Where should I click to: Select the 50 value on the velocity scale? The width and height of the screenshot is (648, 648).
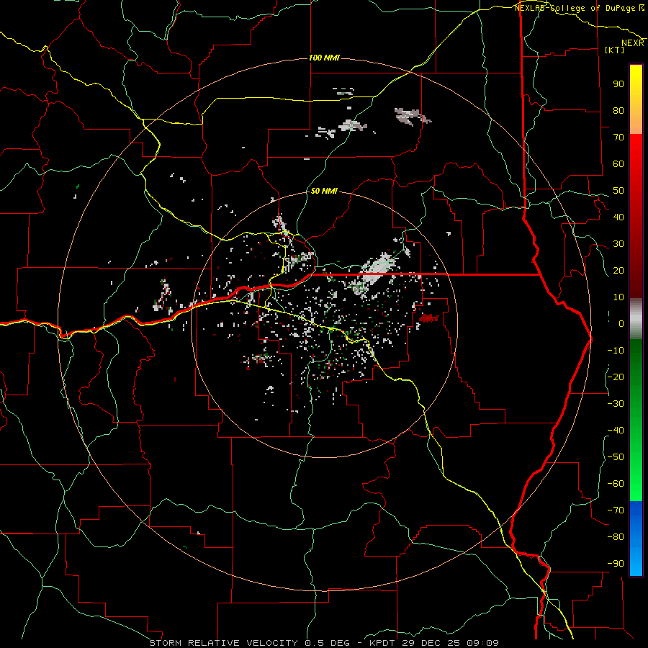(618, 191)
